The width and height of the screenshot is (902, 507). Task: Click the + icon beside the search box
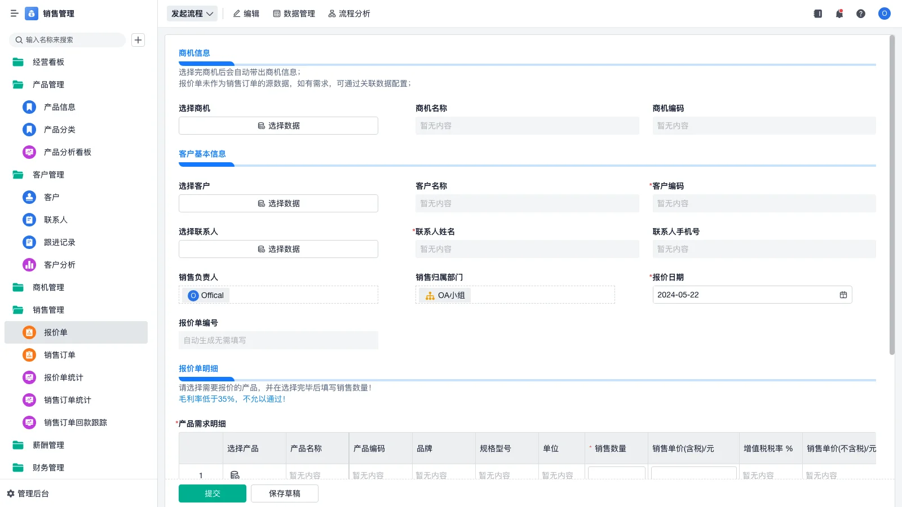tap(138, 39)
